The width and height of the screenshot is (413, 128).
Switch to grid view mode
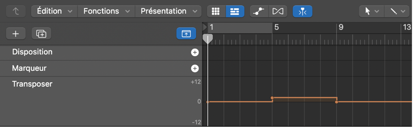[216, 11]
